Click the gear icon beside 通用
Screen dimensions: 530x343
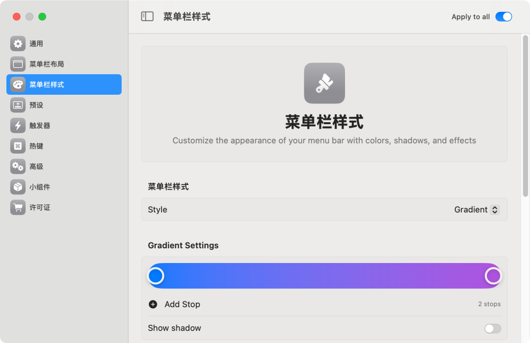(18, 44)
